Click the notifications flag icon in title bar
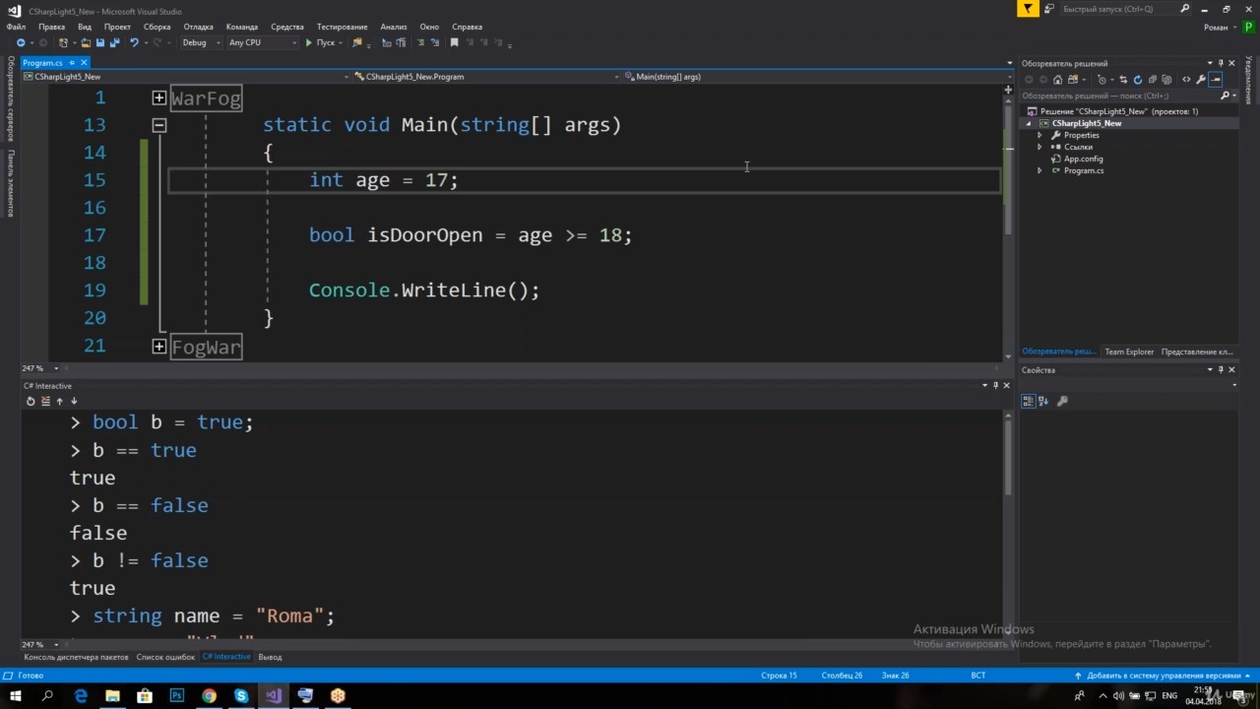The height and width of the screenshot is (709, 1260). click(1028, 9)
